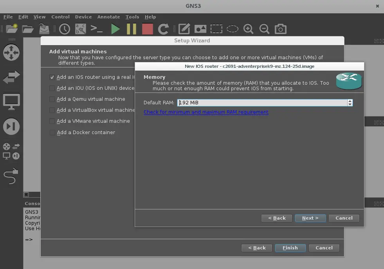Take a screenshot with the camera icon
The image size is (384, 269).
[281, 29]
